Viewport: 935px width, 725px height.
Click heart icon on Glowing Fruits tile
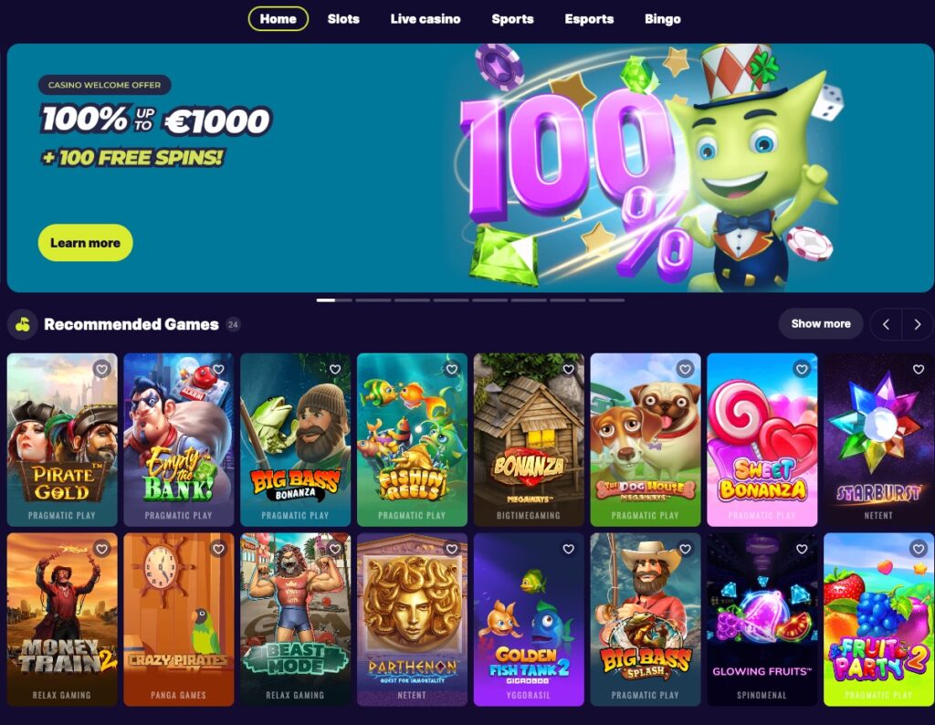tap(802, 549)
